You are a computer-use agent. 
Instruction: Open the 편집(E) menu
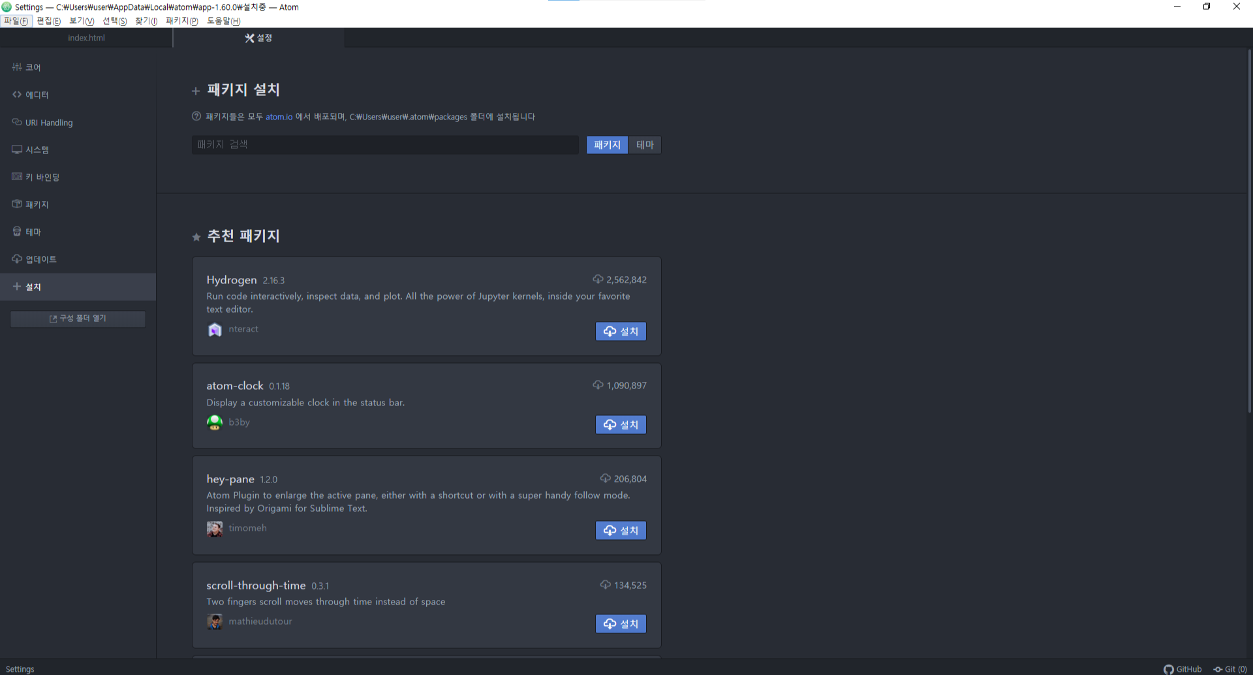tap(49, 21)
